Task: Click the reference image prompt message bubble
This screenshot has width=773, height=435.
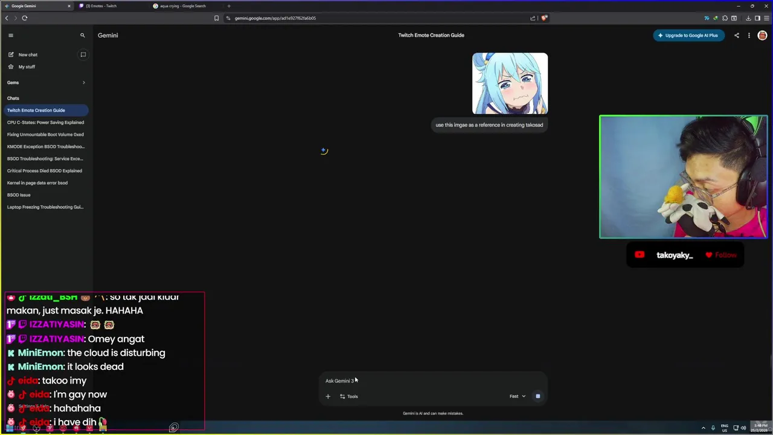Action: [489, 125]
